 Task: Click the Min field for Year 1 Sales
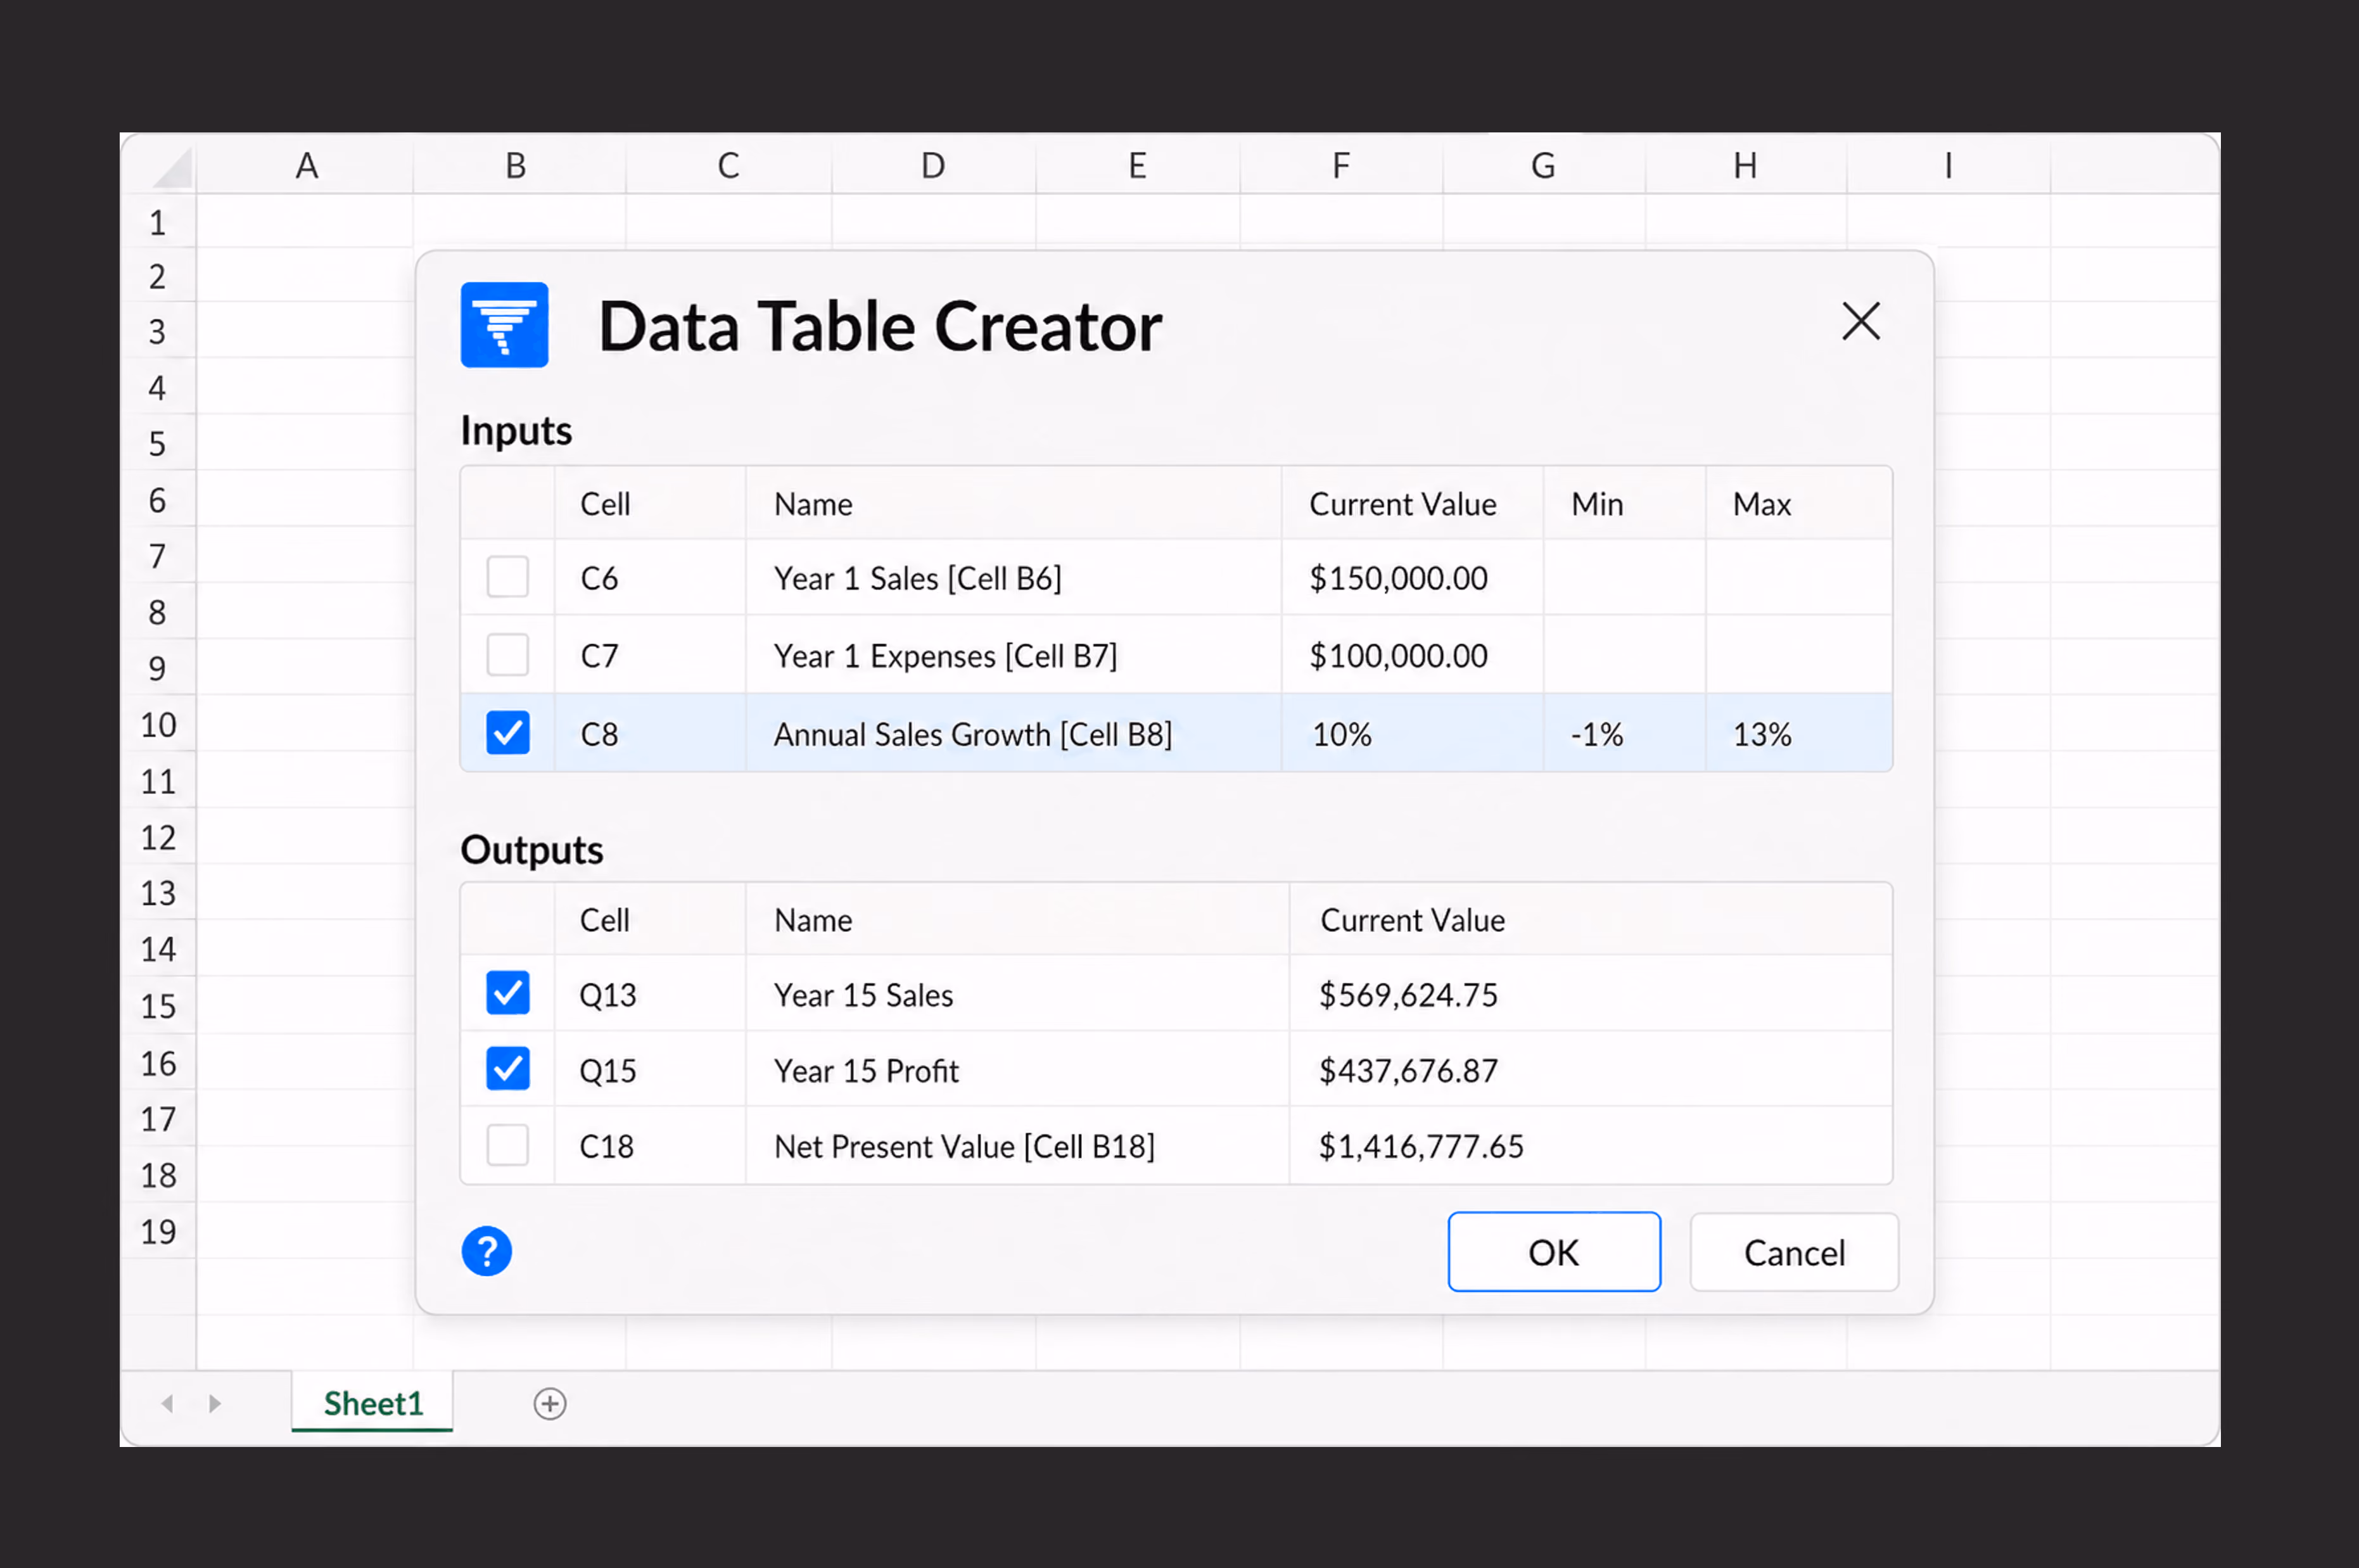pyautogui.click(x=1624, y=577)
